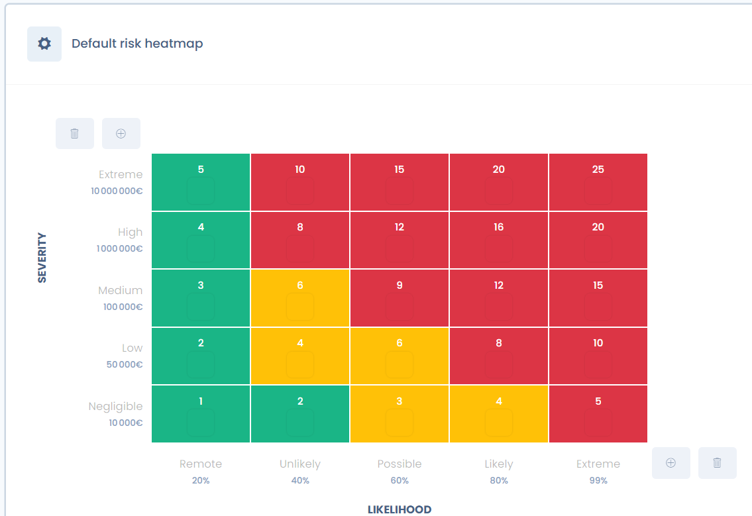Click the plus icon above Severity rows
The height and width of the screenshot is (516, 752).
(121, 133)
